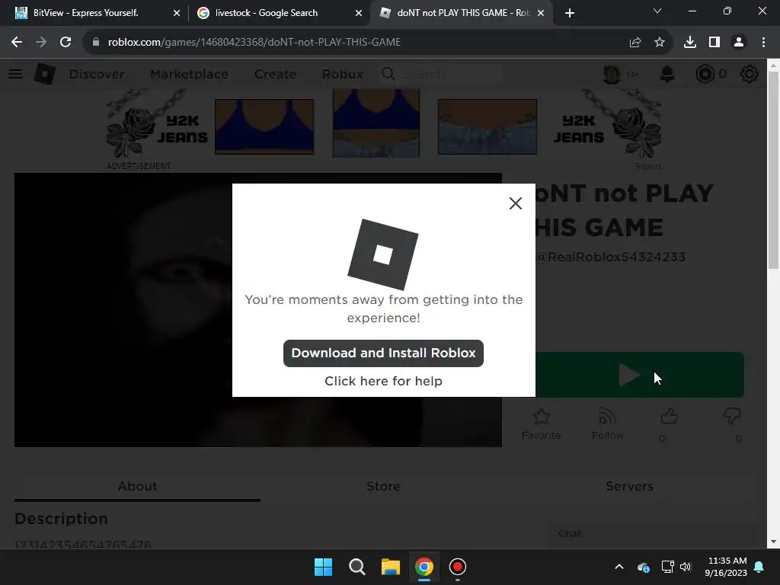The image size is (780, 585).
Task: Favorite this game with the star
Action: point(542,424)
